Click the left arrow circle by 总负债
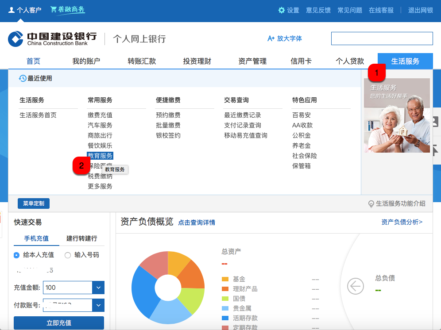This screenshot has height=330, width=441. point(355,286)
